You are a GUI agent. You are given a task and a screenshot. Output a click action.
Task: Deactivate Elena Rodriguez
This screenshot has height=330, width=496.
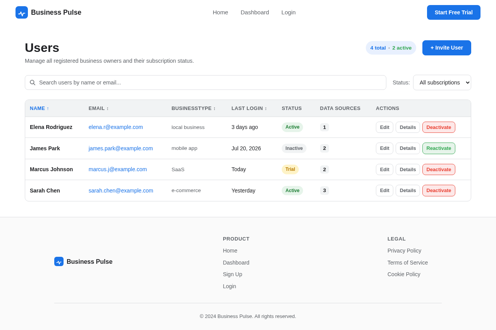click(439, 127)
